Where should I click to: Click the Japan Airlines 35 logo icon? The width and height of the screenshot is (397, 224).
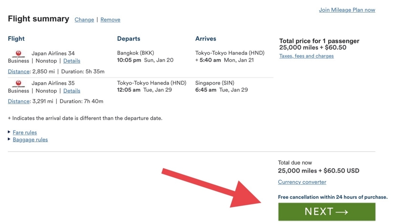click(x=18, y=83)
